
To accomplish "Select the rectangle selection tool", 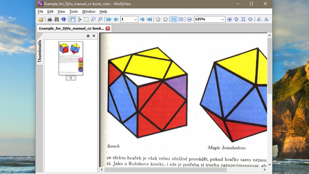I will pos(86,19).
